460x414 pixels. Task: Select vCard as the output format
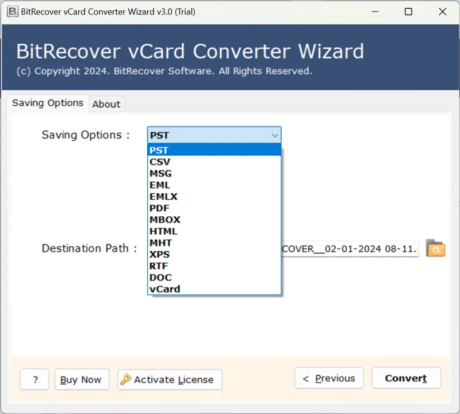click(214, 289)
